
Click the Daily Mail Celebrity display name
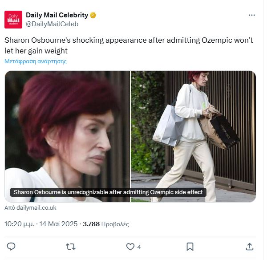tap(57, 15)
